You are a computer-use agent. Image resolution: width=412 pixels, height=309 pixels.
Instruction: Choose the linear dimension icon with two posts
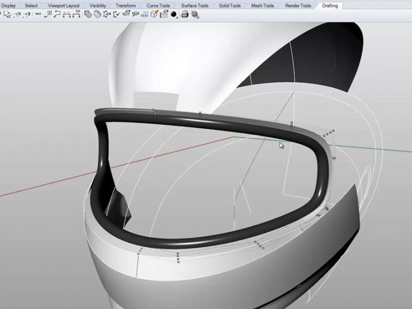[66, 14]
